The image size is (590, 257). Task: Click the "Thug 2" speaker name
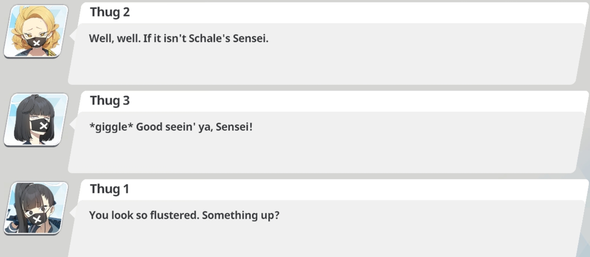coord(110,12)
